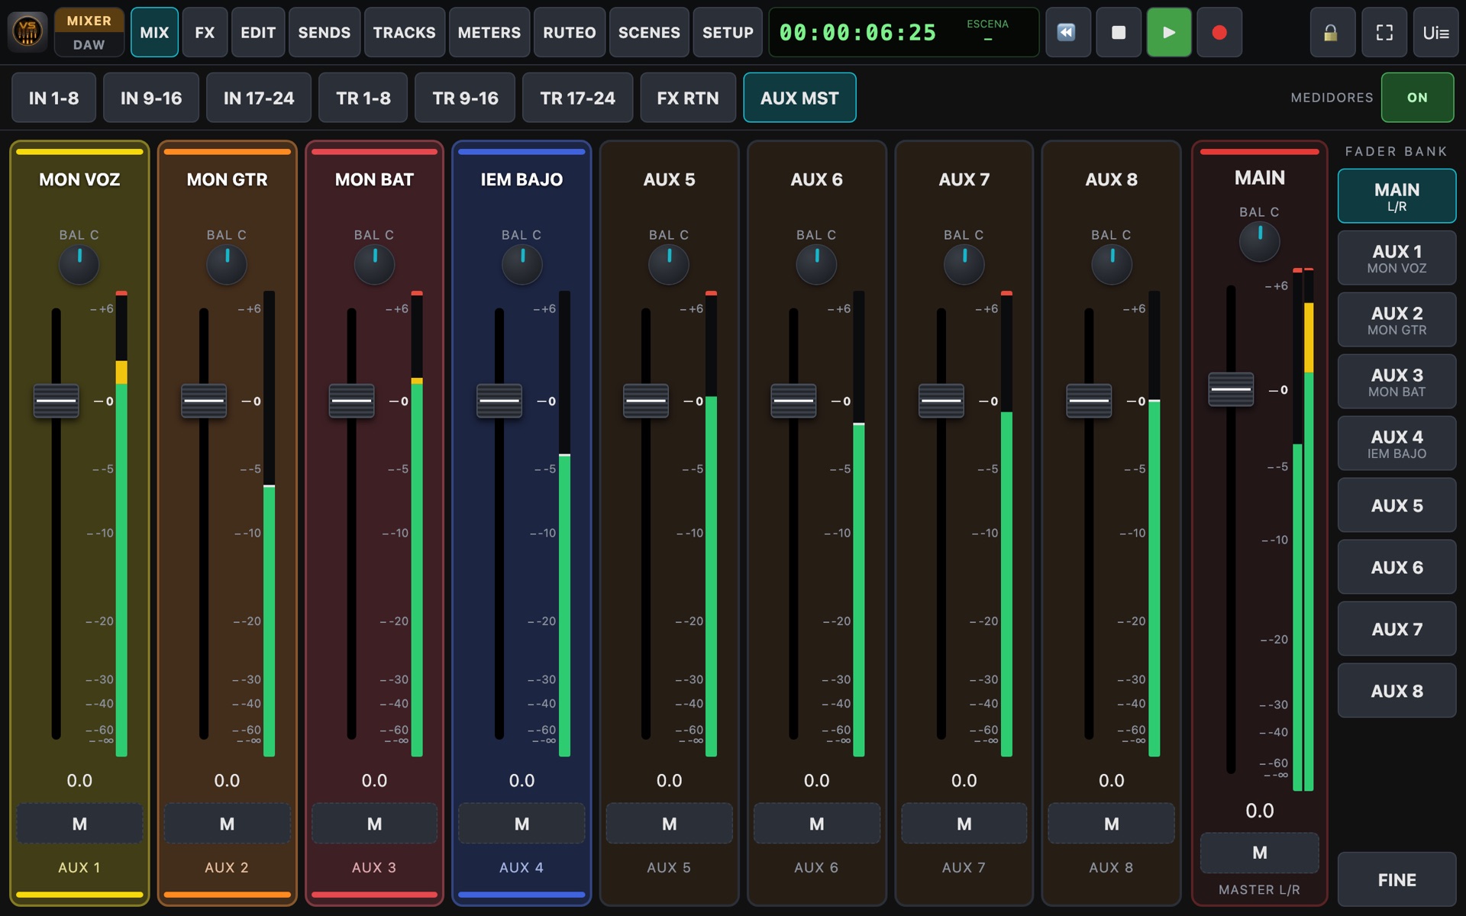This screenshot has height=916, width=1466.
Task: Adjust the MAIN balance knob
Action: (x=1259, y=242)
